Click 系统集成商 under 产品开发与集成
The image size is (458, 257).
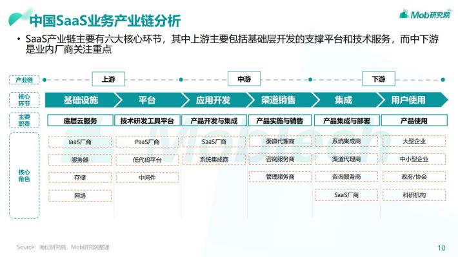pyautogui.click(x=214, y=160)
